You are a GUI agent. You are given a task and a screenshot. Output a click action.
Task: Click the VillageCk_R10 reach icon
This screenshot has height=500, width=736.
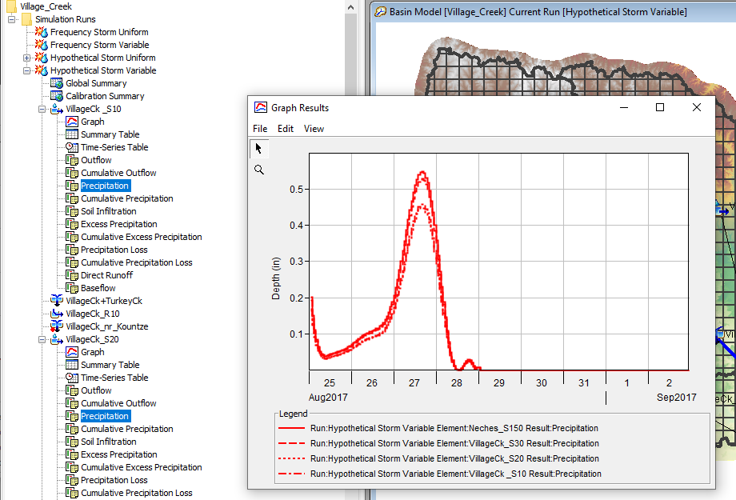click(x=57, y=314)
